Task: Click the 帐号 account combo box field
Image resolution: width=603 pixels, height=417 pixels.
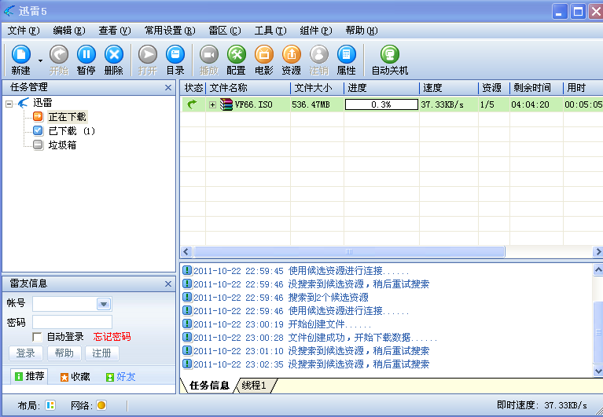Action: point(72,304)
